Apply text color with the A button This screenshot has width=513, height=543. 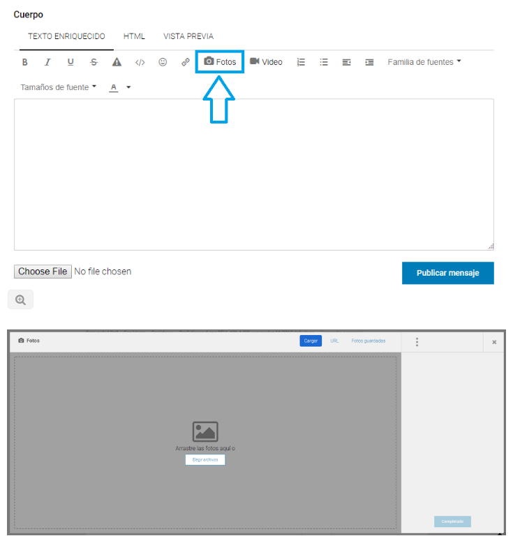pos(114,88)
